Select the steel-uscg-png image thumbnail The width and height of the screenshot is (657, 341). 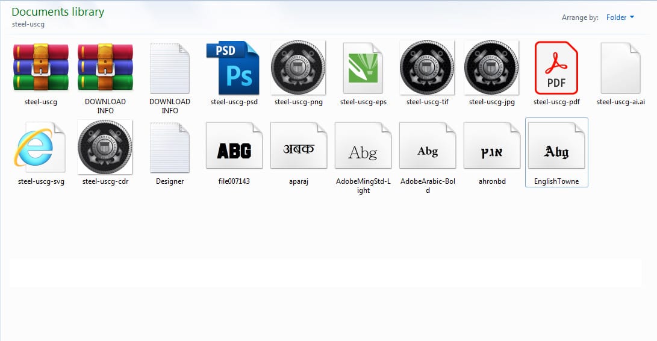click(x=298, y=67)
